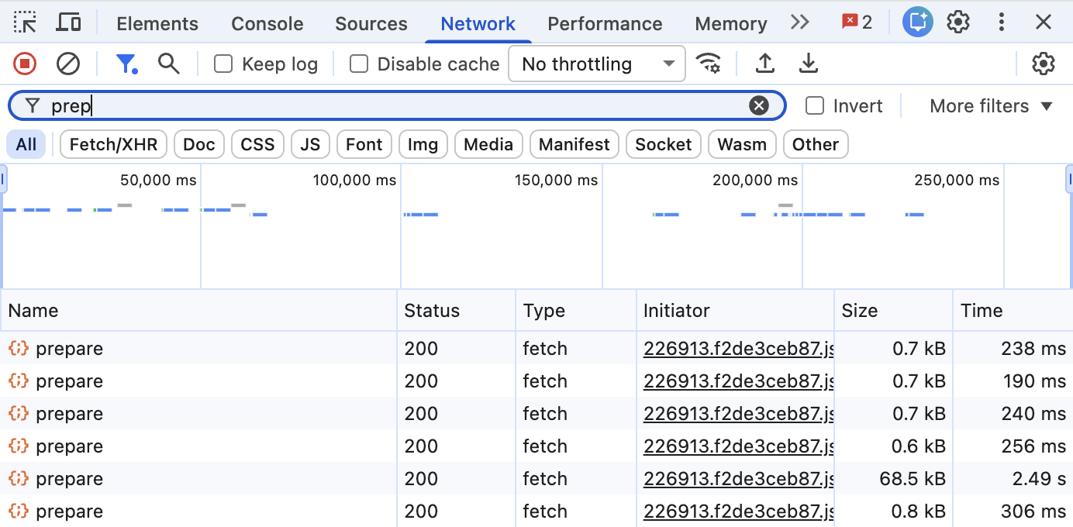
Task: Filter by Media requests
Action: click(x=488, y=144)
